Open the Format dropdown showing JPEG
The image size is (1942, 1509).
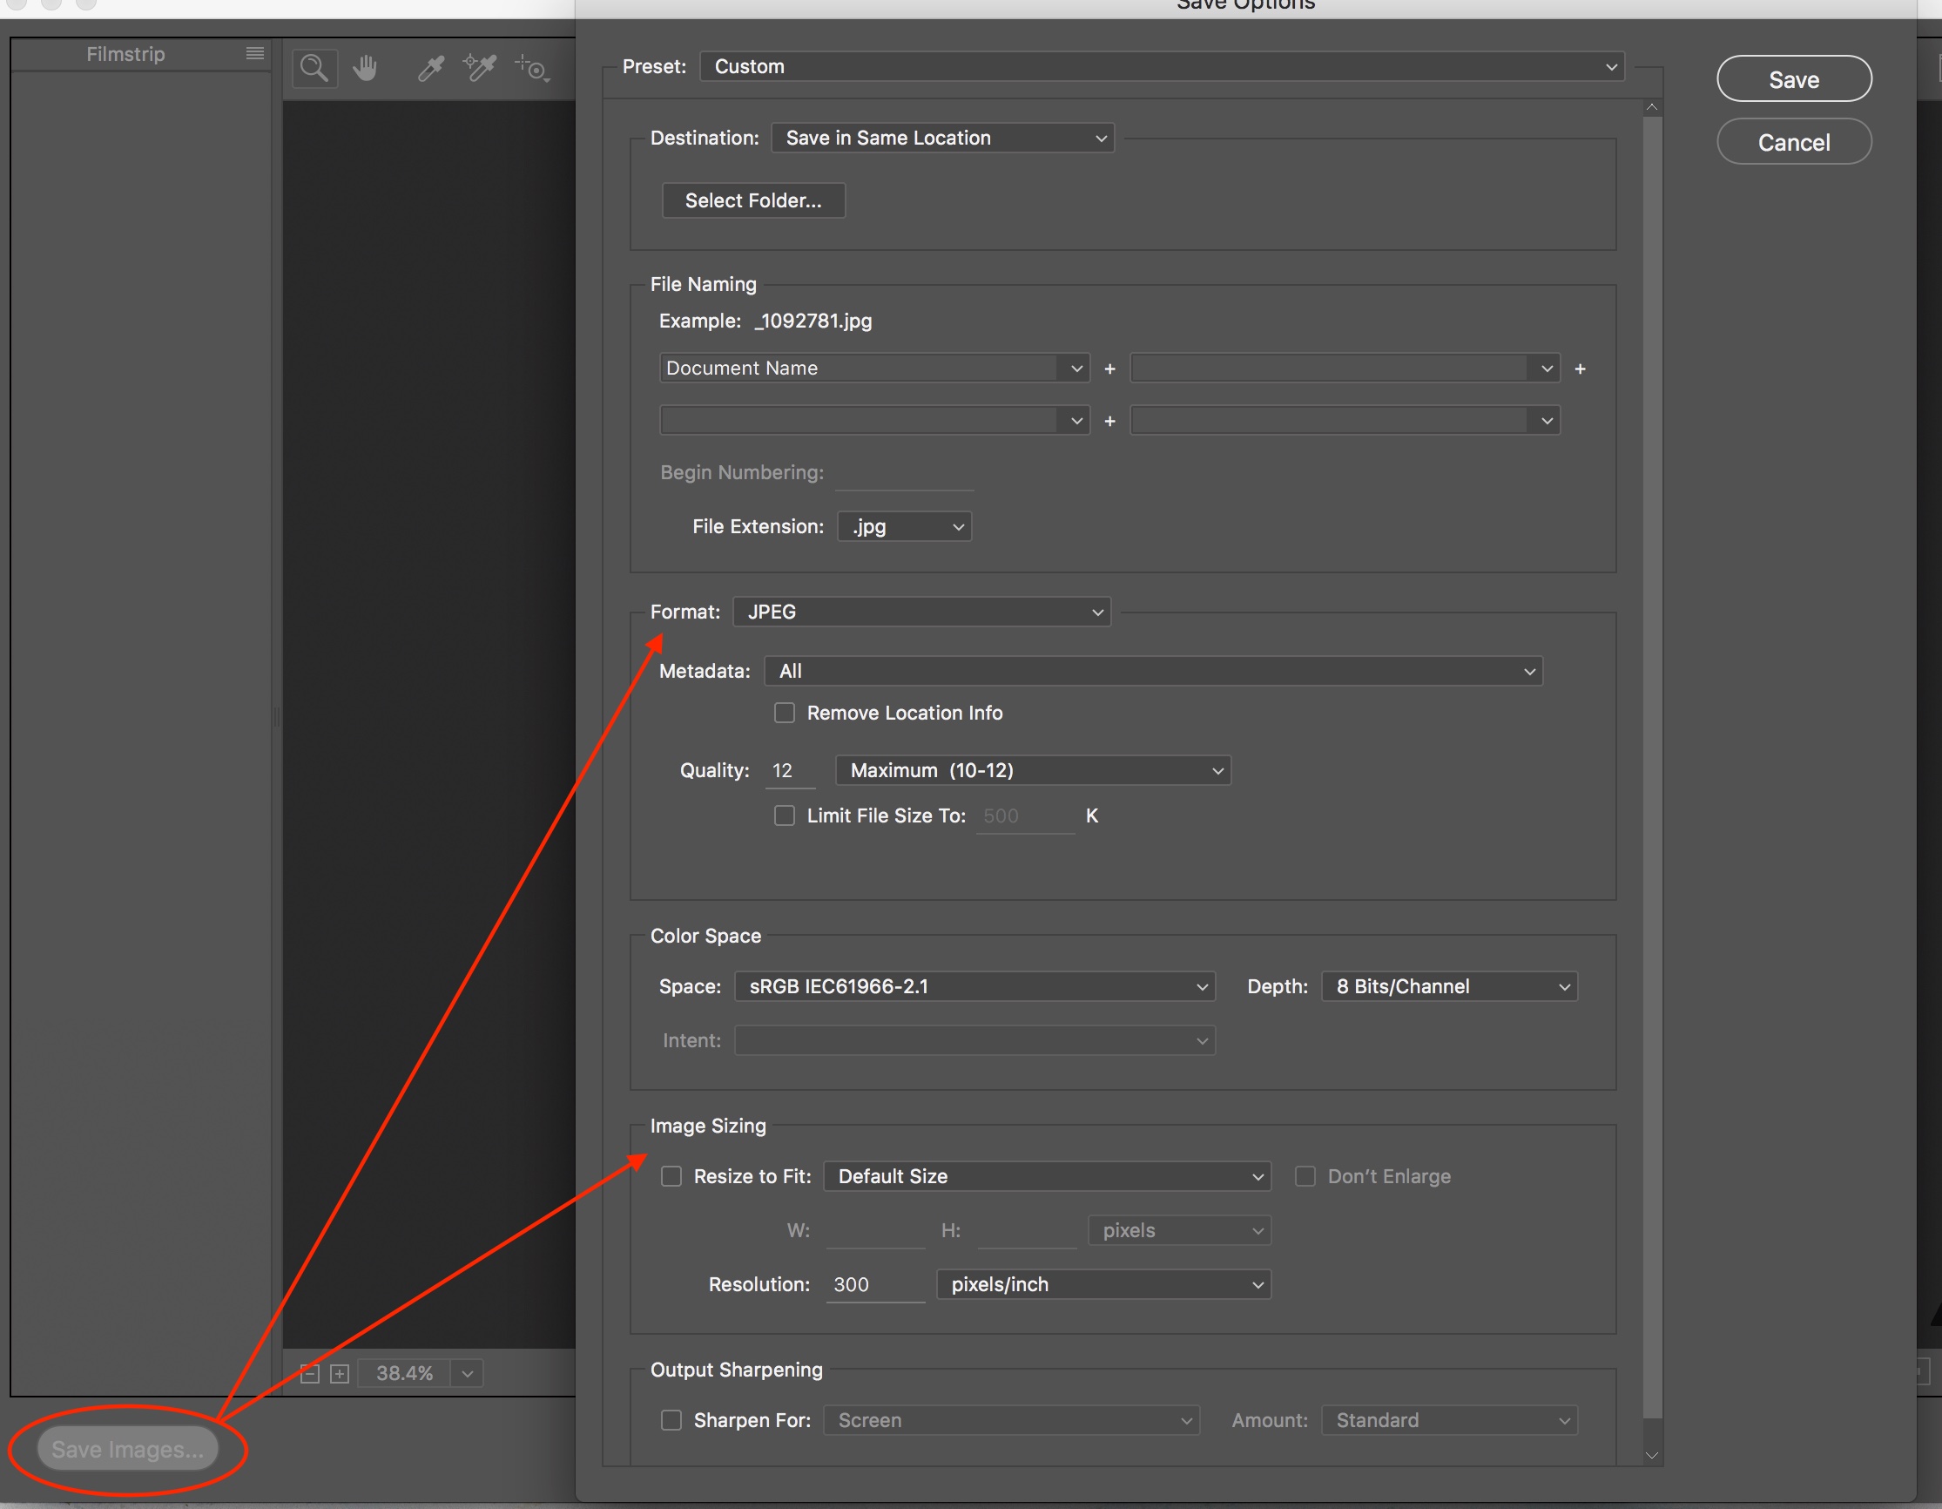[x=921, y=612]
